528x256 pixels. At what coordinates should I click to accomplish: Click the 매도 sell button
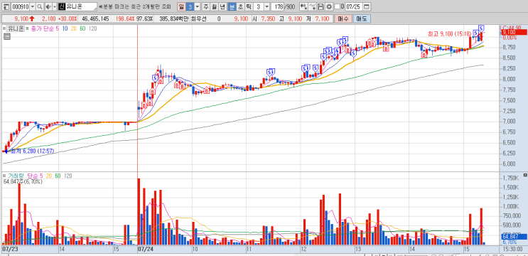[362, 18]
